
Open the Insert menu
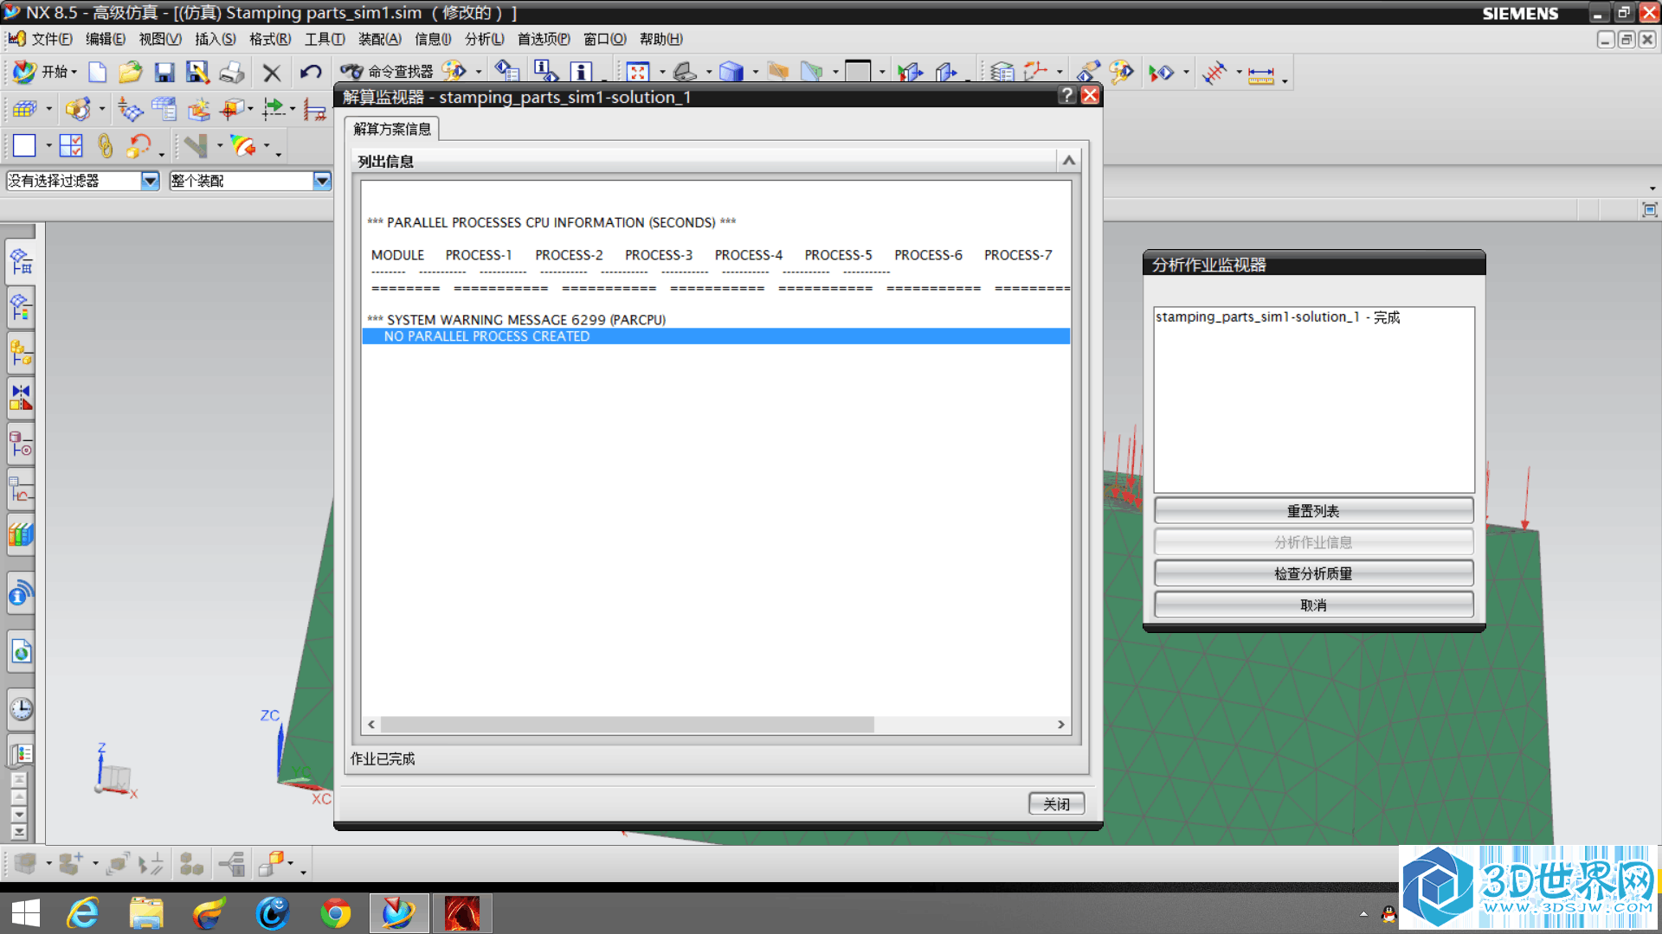click(216, 39)
